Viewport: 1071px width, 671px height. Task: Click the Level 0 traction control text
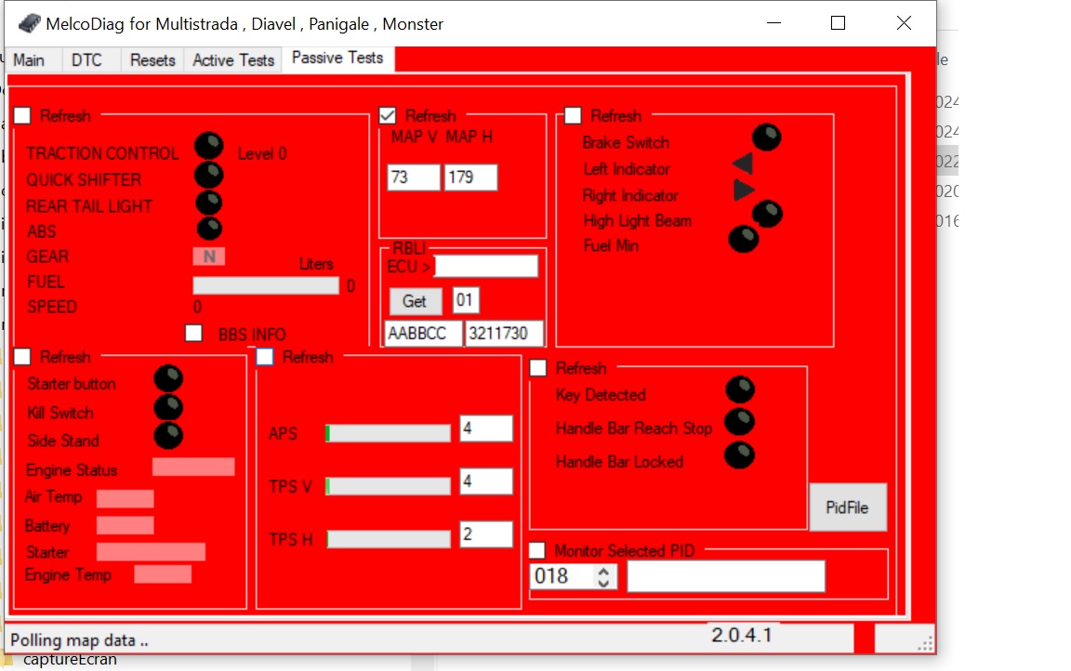pyautogui.click(x=262, y=153)
